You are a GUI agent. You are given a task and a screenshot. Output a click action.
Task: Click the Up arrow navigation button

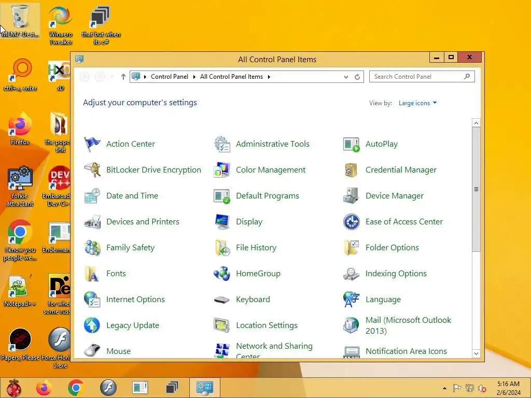pyautogui.click(x=123, y=77)
